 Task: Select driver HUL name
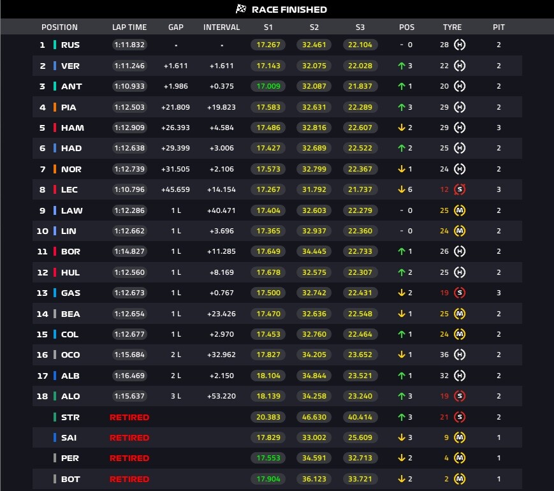click(70, 272)
